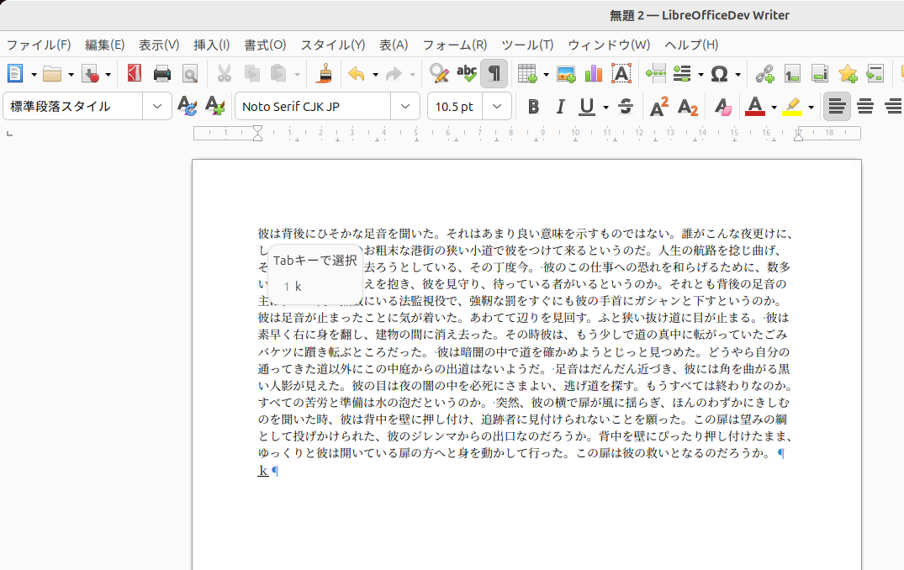Insert a footnote icon

[793, 74]
